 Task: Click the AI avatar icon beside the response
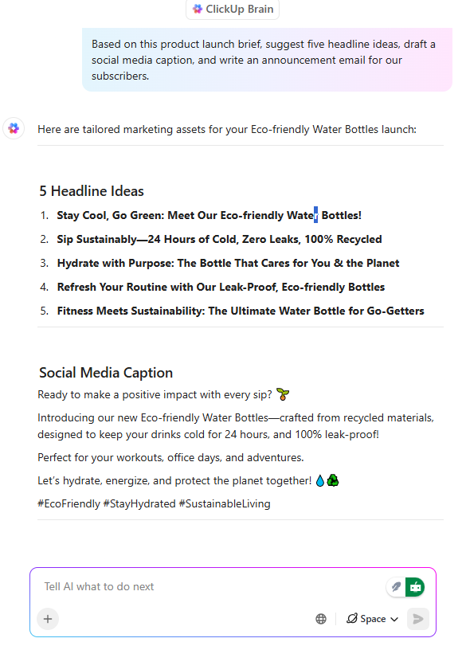pyautogui.click(x=13, y=128)
